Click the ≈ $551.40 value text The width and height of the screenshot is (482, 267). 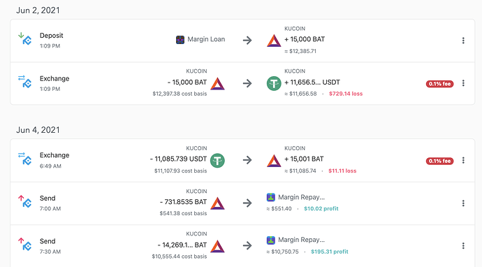click(x=279, y=208)
